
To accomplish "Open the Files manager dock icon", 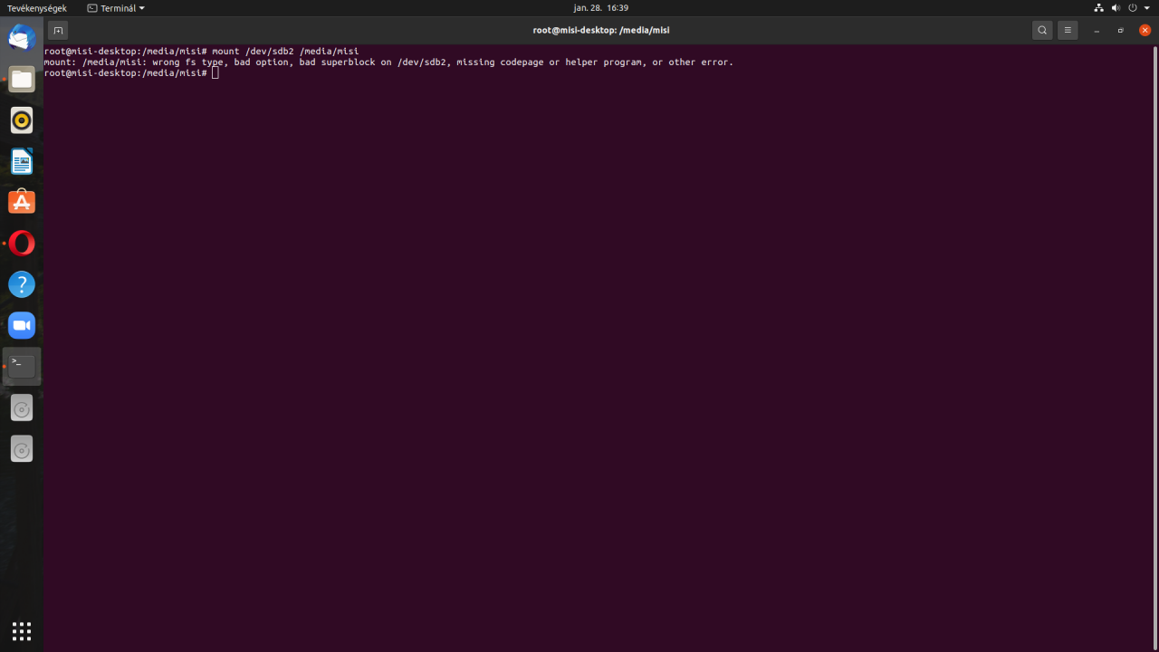I will pyautogui.click(x=22, y=80).
